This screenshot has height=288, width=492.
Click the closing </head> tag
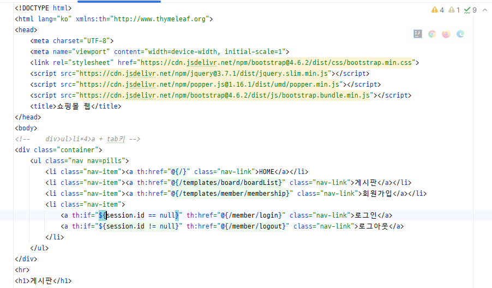point(28,117)
